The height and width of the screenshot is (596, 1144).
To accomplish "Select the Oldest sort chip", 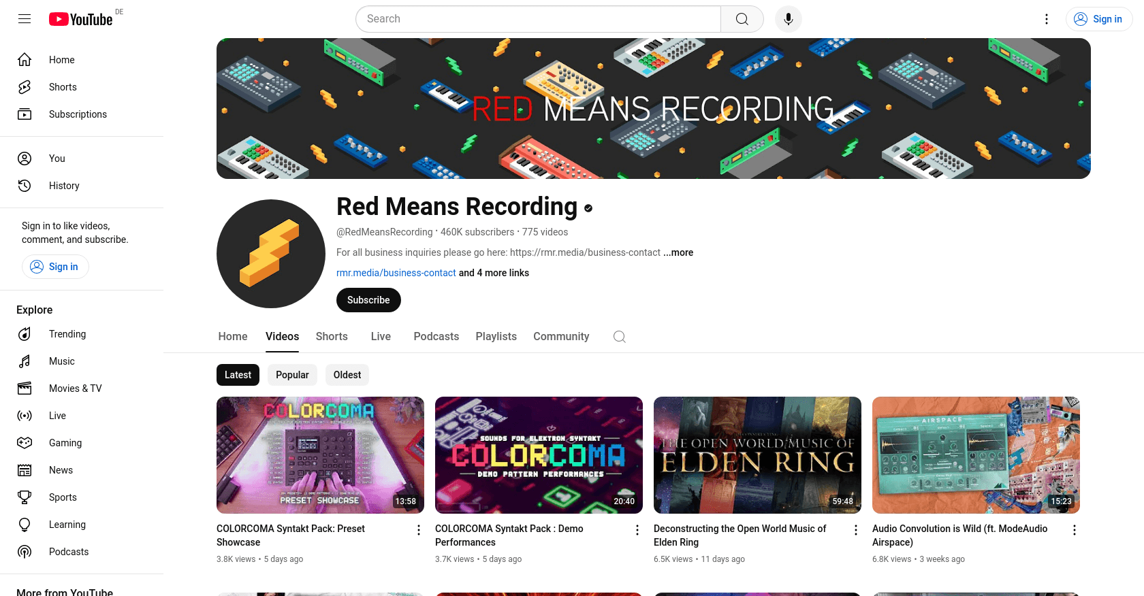I will (347, 375).
